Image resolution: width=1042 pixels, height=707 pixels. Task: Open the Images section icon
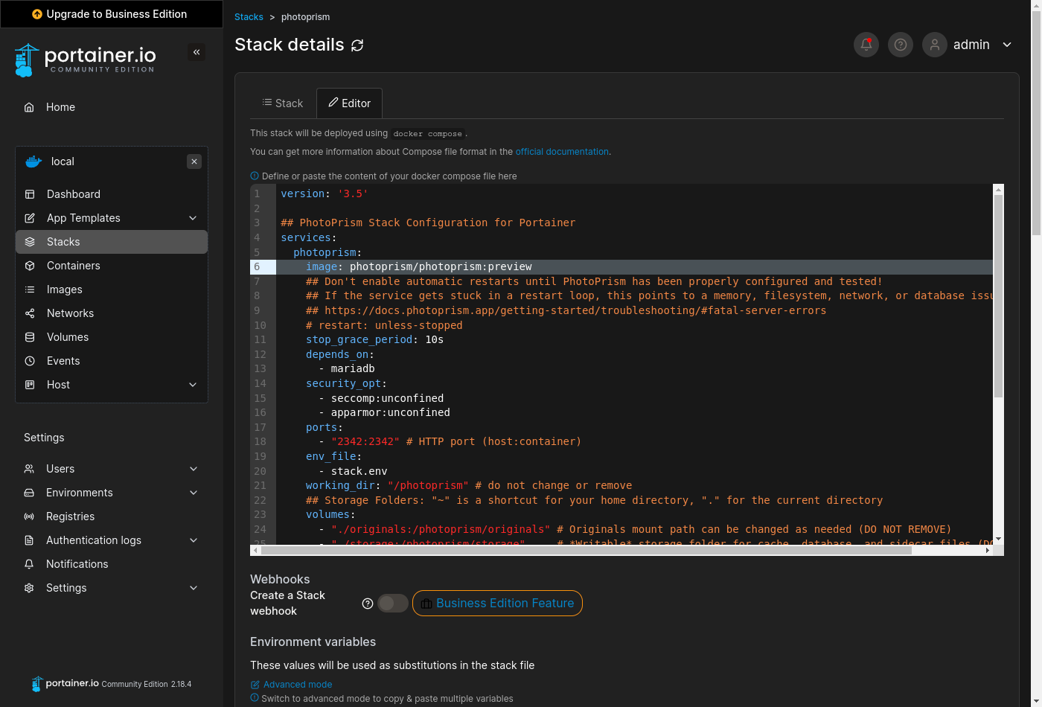[28, 289]
